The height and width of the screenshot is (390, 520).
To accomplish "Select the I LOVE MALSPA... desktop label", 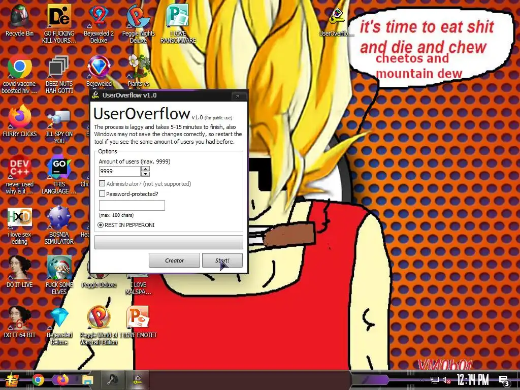I will 138,288.
